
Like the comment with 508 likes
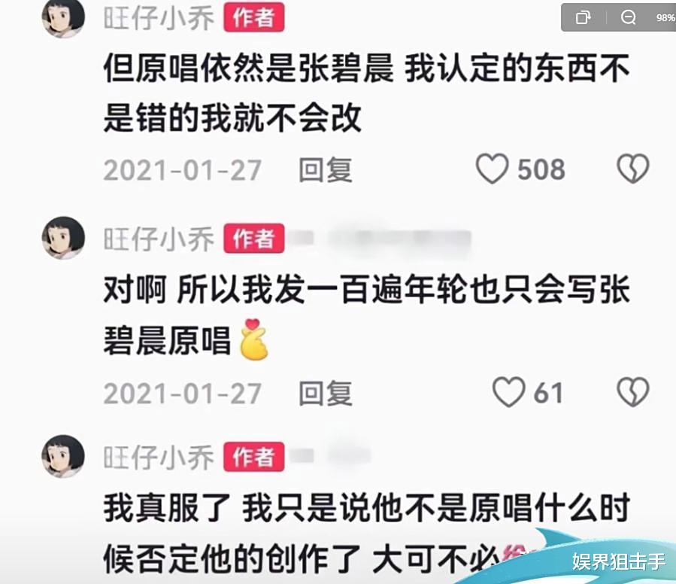pyautogui.click(x=492, y=169)
